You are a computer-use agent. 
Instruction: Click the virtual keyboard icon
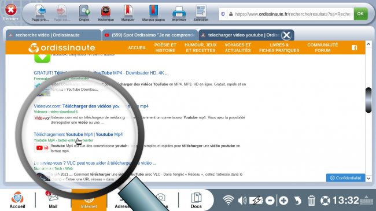[367, 200]
